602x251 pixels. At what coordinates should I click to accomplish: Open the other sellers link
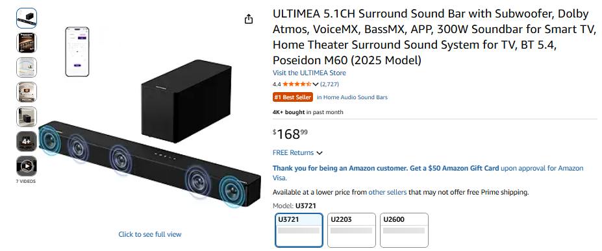point(388,192)
